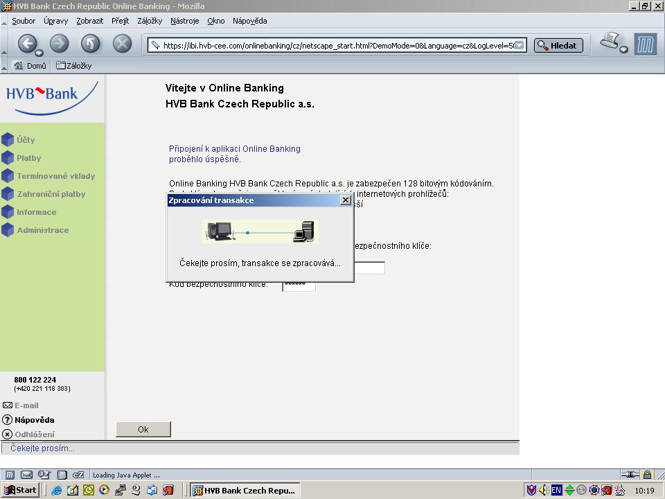Click the volume speaker tray icon

(x=543, y=491)
